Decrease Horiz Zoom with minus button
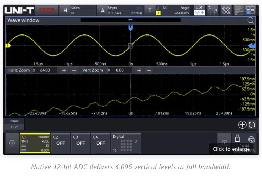The height and width of the screenshot is (177, 262). pos(74,70)
